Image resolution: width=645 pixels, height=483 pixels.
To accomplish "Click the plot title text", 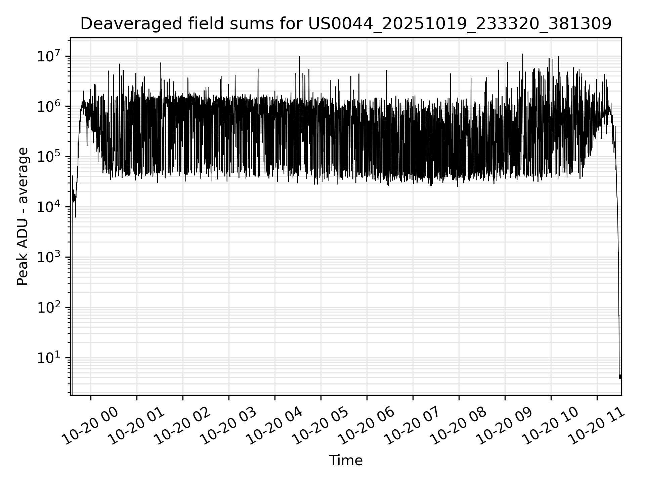I will [346, 24].
